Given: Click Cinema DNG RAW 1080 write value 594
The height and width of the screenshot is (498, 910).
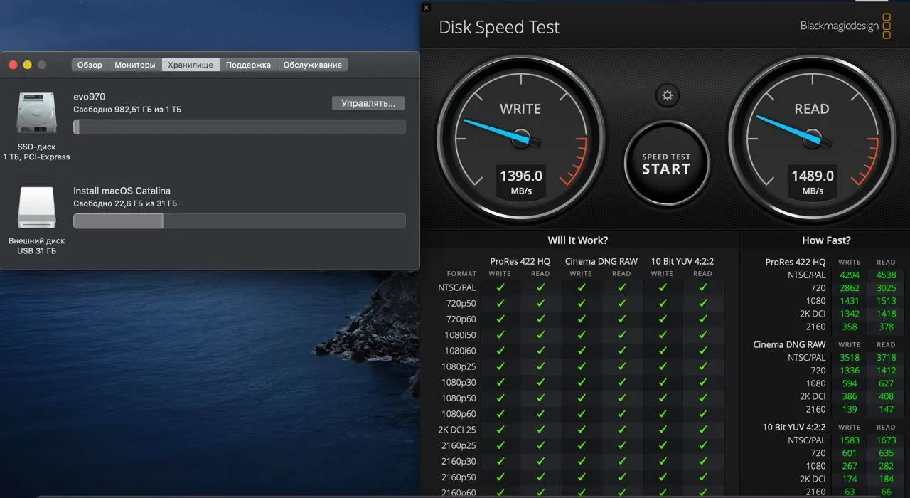Looking at the screenshot, I should pos(850,383).
